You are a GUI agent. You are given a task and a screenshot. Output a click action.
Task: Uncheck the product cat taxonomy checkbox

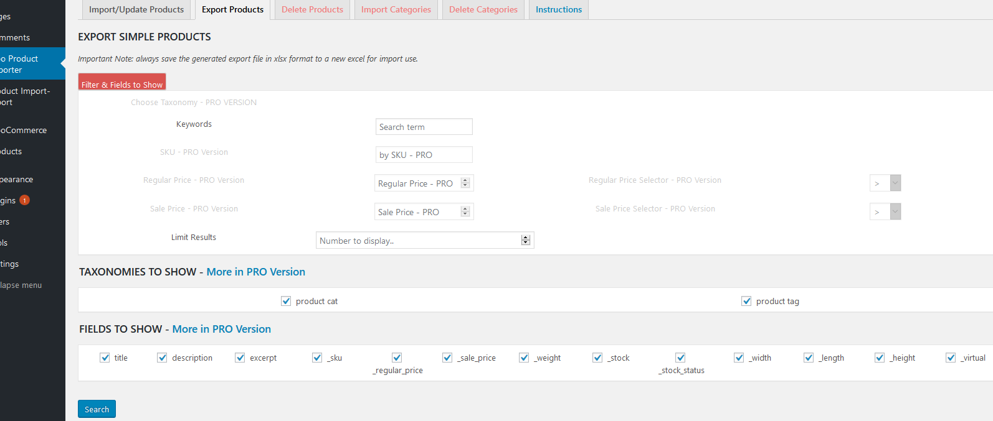[286, 301]
